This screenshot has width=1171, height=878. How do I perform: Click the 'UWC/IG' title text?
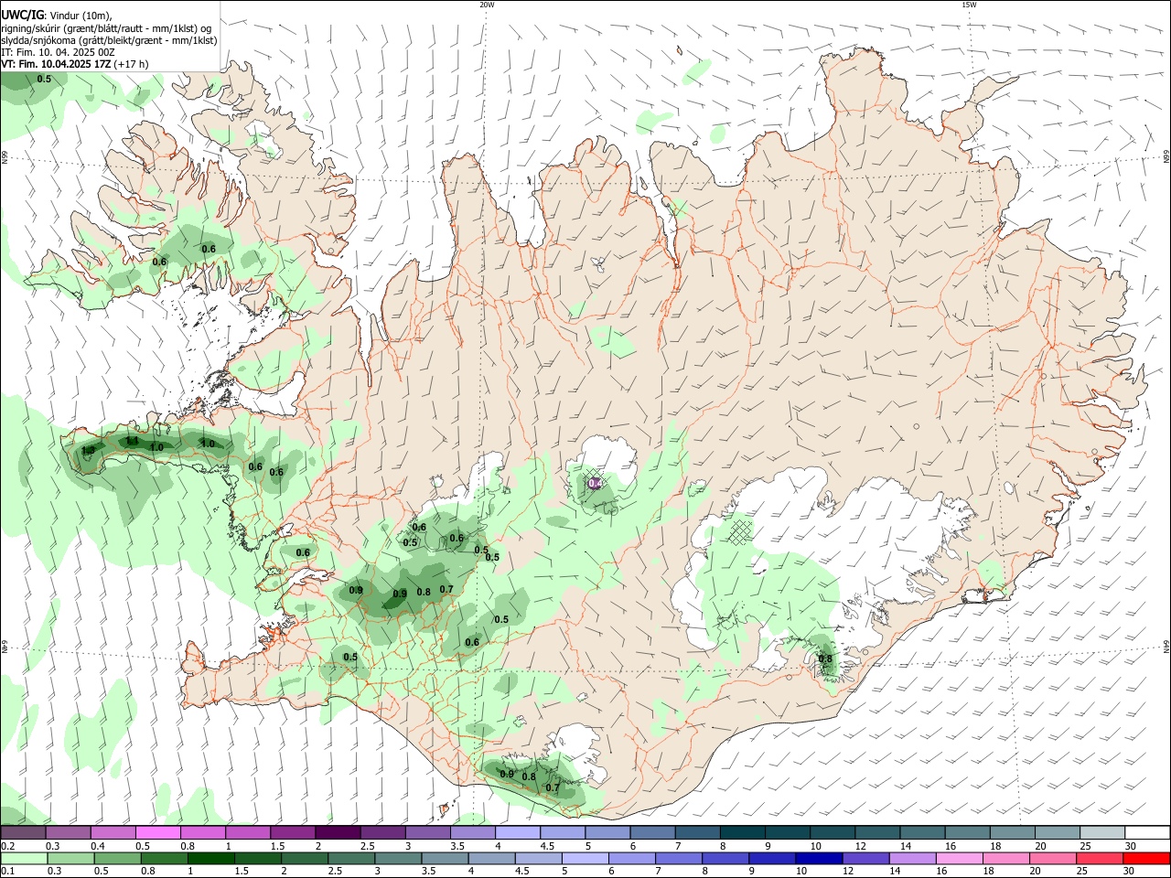(23, 16)
